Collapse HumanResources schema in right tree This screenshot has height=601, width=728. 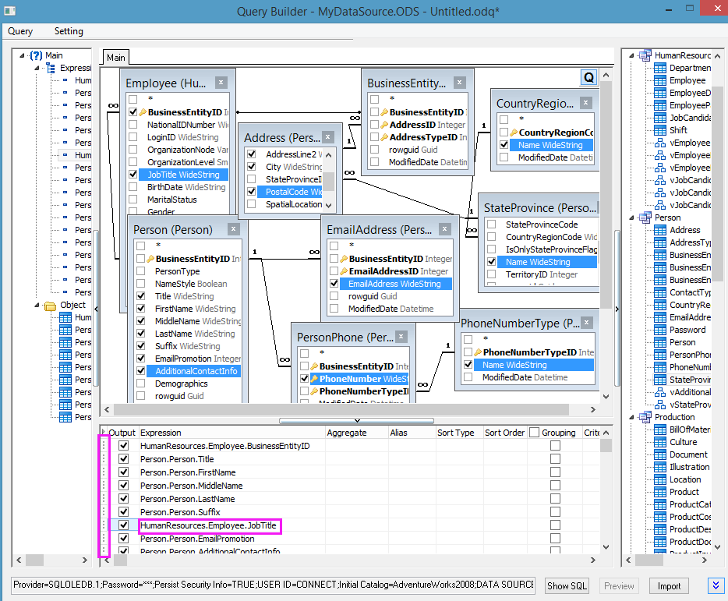coord(631,55)
